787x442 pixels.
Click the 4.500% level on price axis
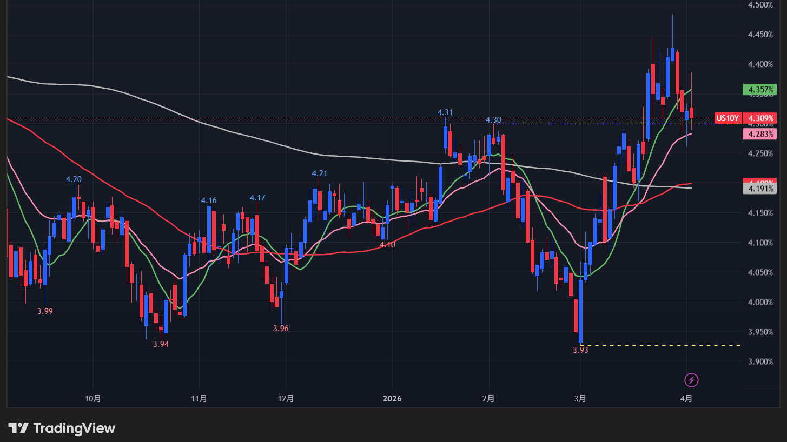[759, 5]
